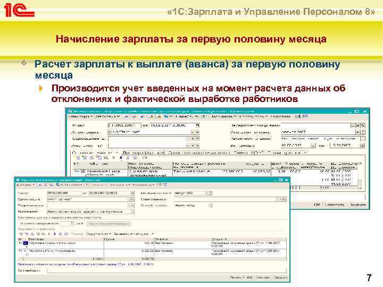Viewport: 383px width, 287px height.
Task: Open Перерасчет документа search icon
Action: point(362,125)
